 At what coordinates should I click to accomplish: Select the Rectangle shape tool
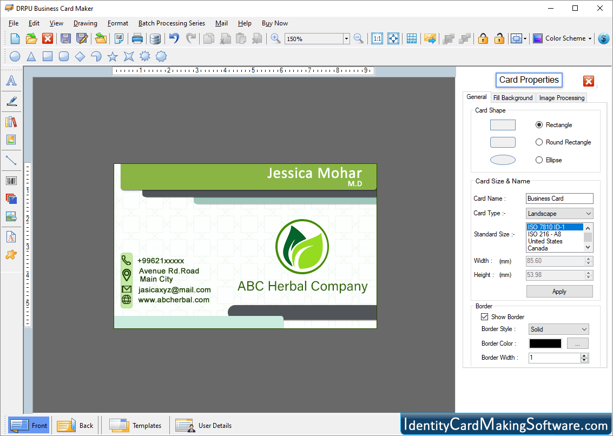tap(48, 57)
